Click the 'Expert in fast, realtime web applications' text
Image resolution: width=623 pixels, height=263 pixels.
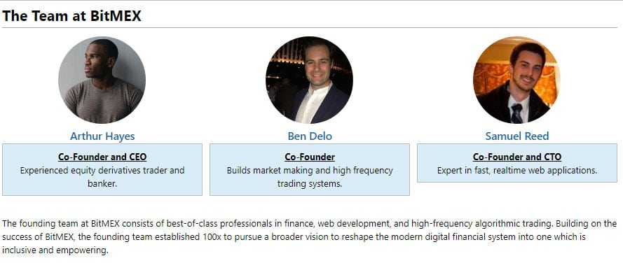click(x=517, y=171)
